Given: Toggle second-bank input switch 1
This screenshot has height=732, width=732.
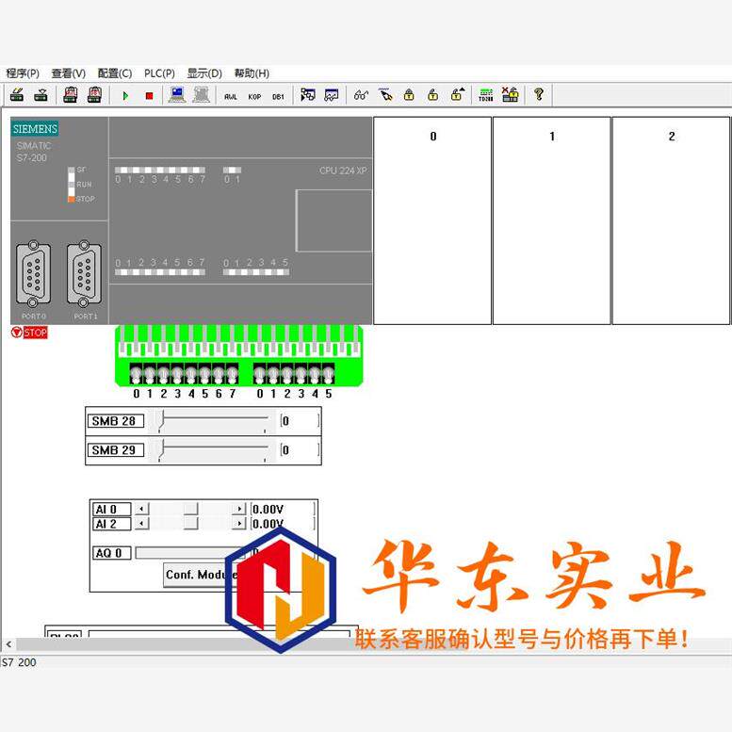Looking at the screenshot, I should coord(273,374).
